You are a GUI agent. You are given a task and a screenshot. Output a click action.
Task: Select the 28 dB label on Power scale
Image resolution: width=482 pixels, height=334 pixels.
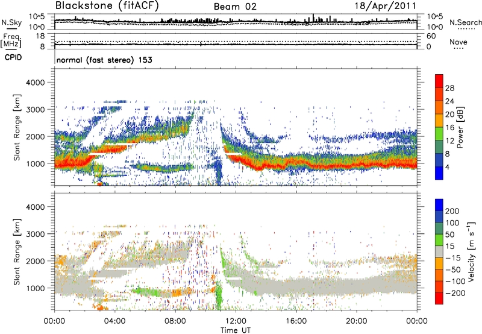coord(449,88)
